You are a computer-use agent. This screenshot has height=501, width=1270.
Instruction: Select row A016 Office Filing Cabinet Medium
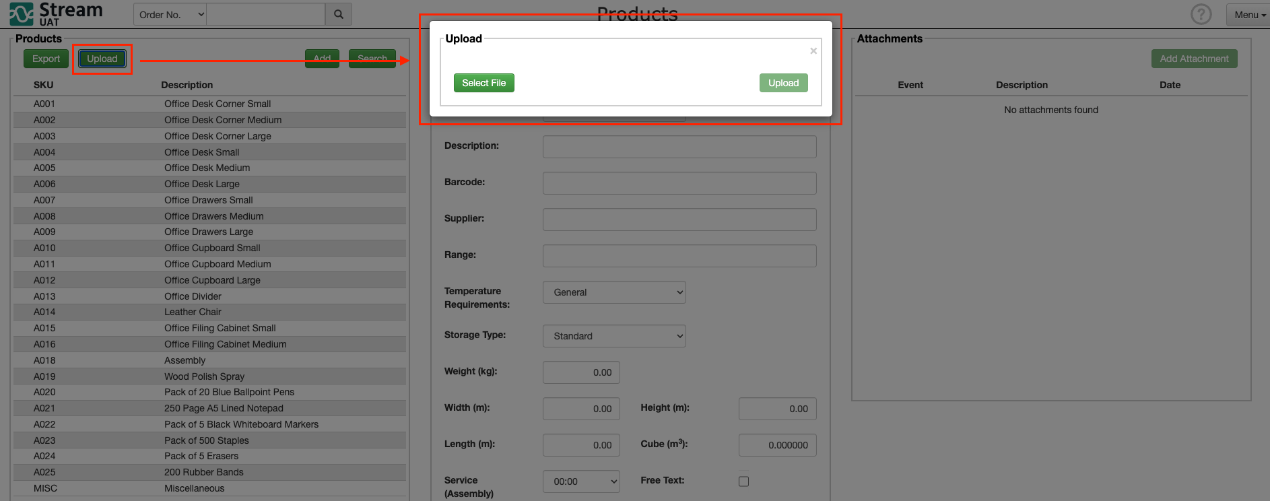(x=209, y=344)
